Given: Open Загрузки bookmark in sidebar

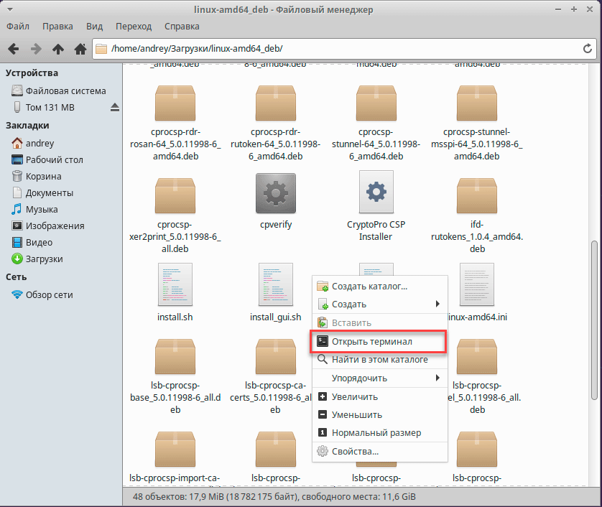Looking at the screenshot, I should click(44, 259).
